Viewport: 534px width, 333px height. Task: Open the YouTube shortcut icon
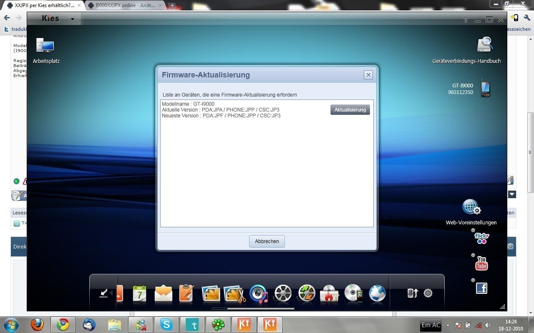pos(481,263)
